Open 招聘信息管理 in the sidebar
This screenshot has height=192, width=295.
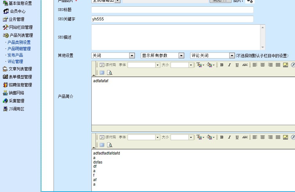20,85
